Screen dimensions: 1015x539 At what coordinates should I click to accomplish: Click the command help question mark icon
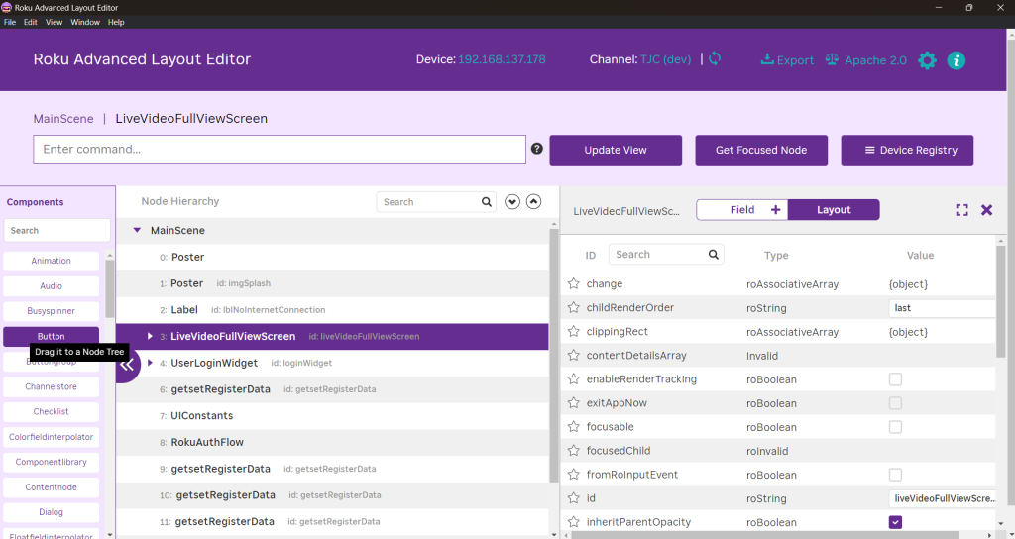[x=536, y=149]
